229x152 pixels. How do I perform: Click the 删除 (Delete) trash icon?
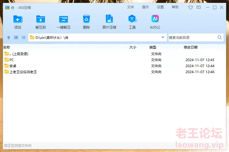tap(86, 19)
